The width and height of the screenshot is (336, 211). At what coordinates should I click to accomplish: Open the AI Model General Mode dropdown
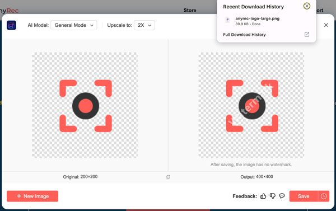74,25
